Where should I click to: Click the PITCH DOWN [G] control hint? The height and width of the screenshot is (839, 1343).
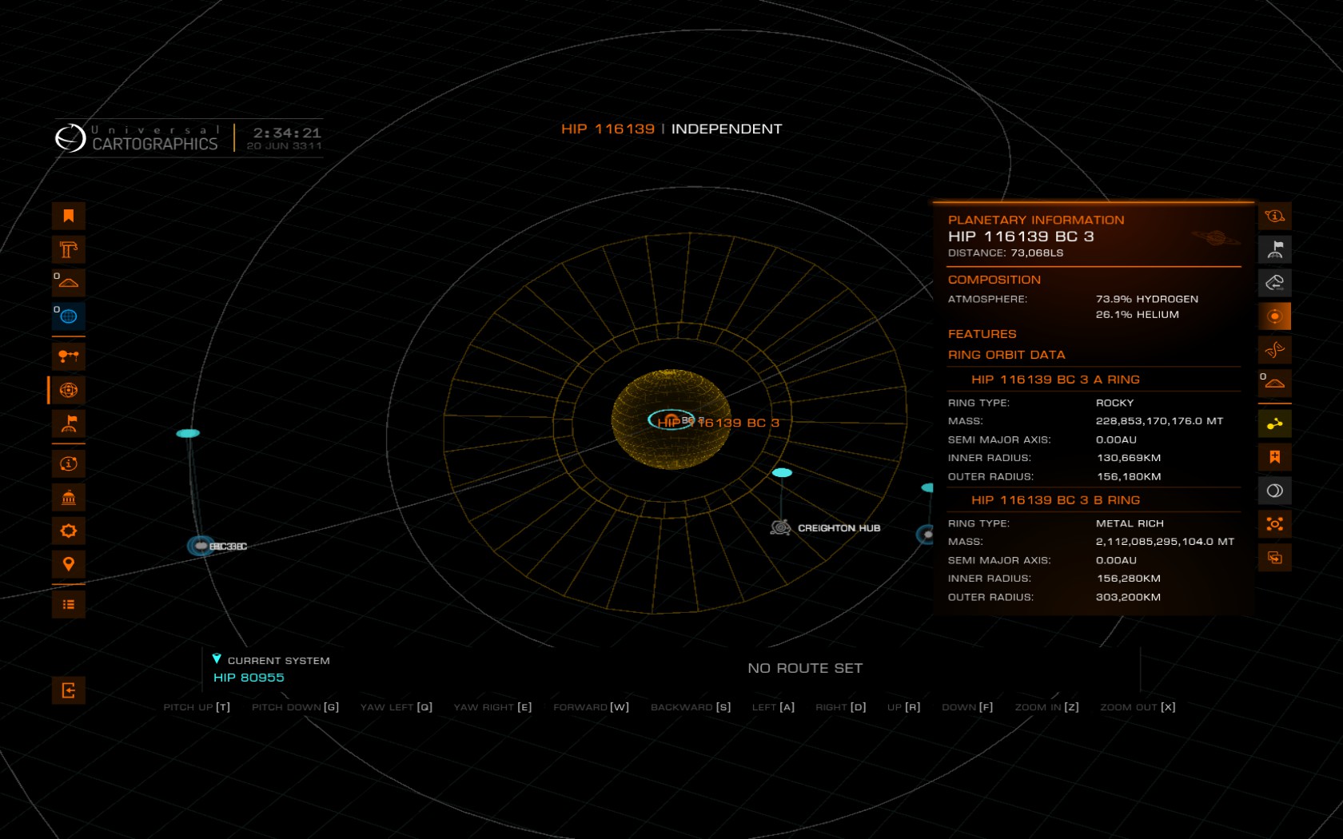295,707
